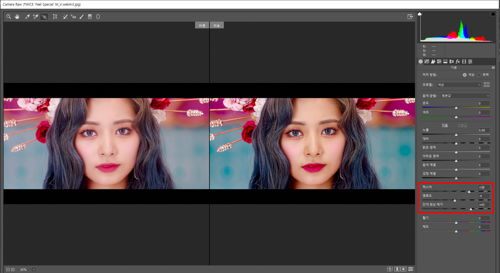500x273 pixels.
Task: Click the 채도 value field
Action: point(484,227)
